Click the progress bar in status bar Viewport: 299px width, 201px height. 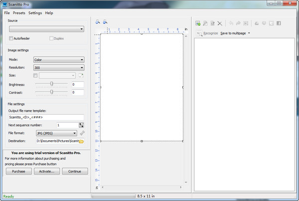(113, 196)
